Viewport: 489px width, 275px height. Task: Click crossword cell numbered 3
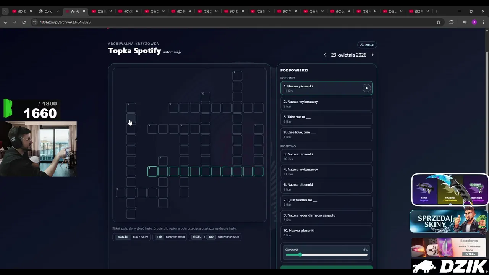pyautogui.click(x=237, y=75)
